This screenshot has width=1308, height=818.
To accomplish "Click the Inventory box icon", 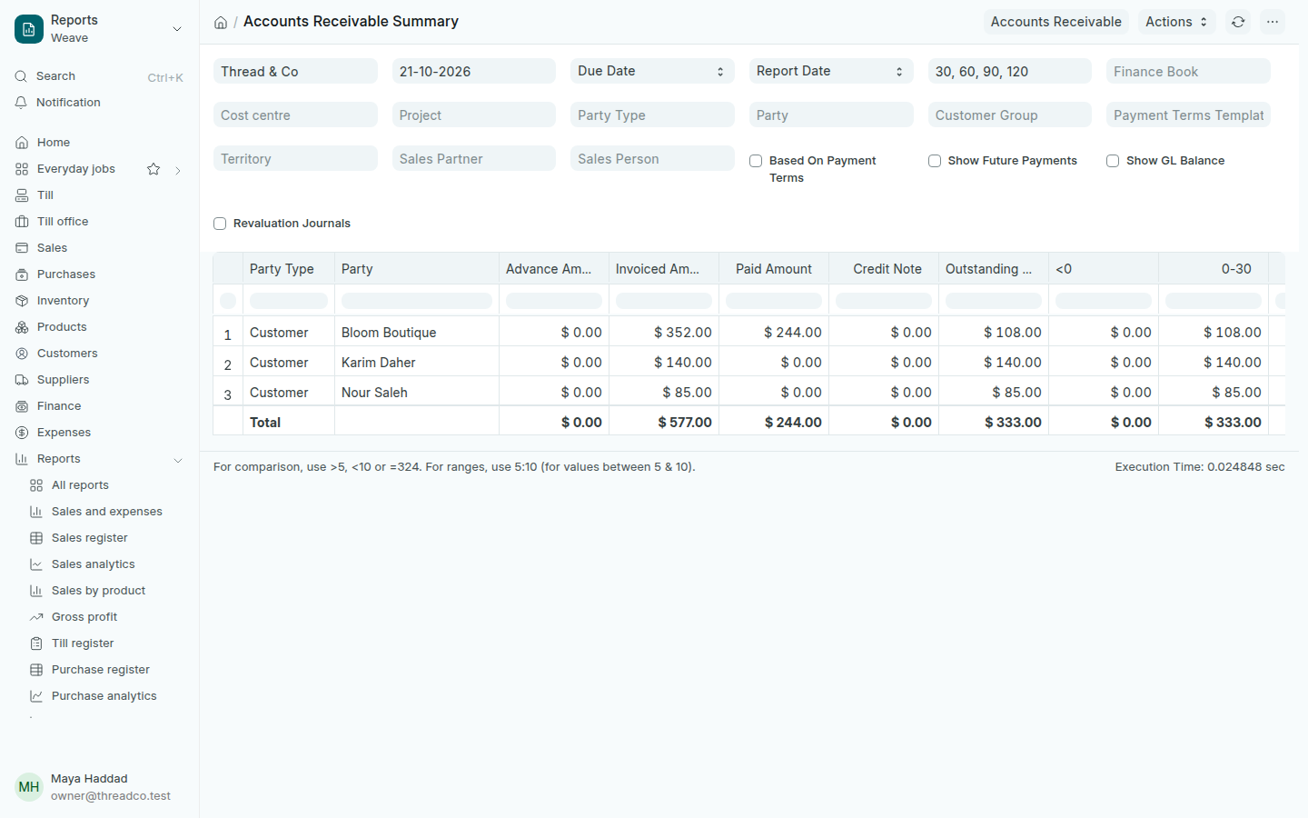I will tap(22, 301).
